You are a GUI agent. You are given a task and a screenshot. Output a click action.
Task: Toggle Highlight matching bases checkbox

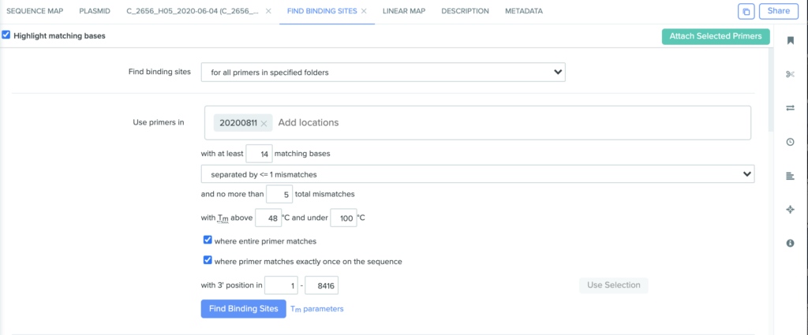(x=6, y=35)
